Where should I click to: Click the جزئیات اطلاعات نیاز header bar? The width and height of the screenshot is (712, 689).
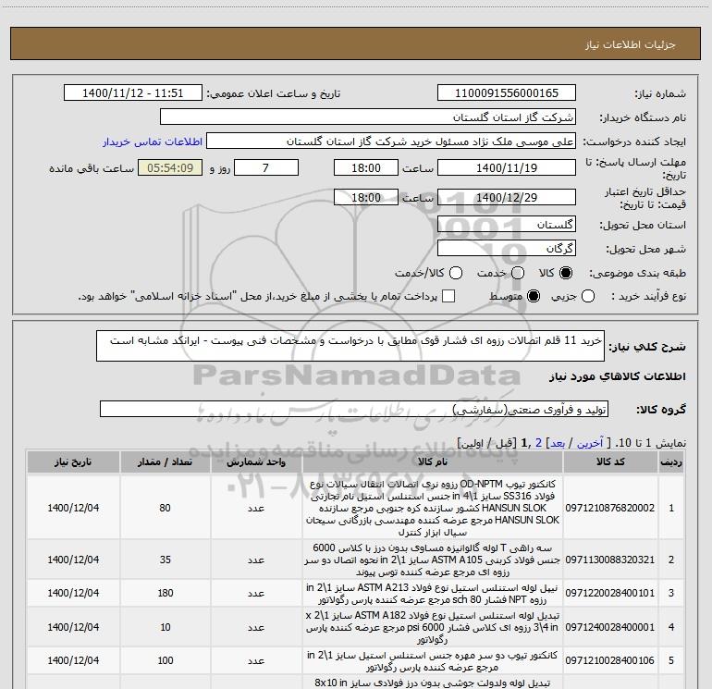point(356,43)
